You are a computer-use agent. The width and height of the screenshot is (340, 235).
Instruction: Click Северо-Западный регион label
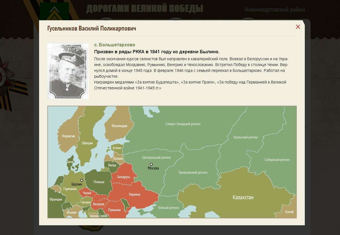(x=183, y=124)
